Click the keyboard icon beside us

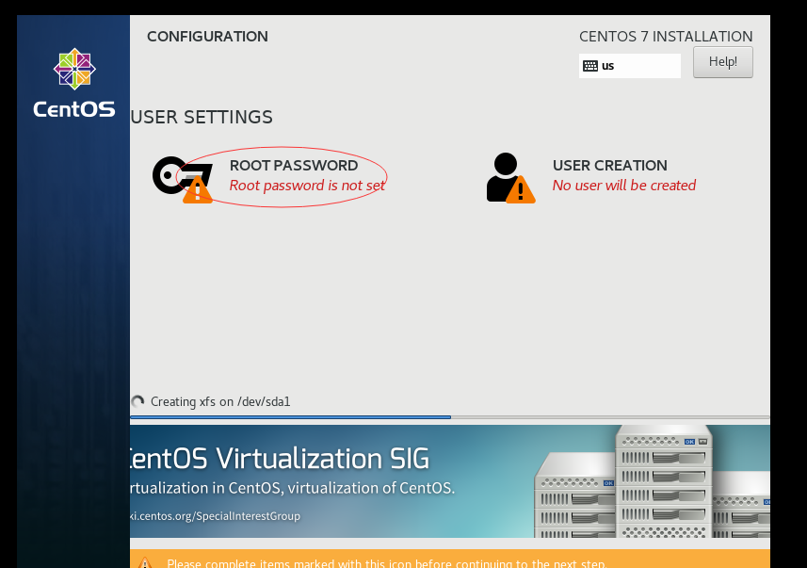589,66
